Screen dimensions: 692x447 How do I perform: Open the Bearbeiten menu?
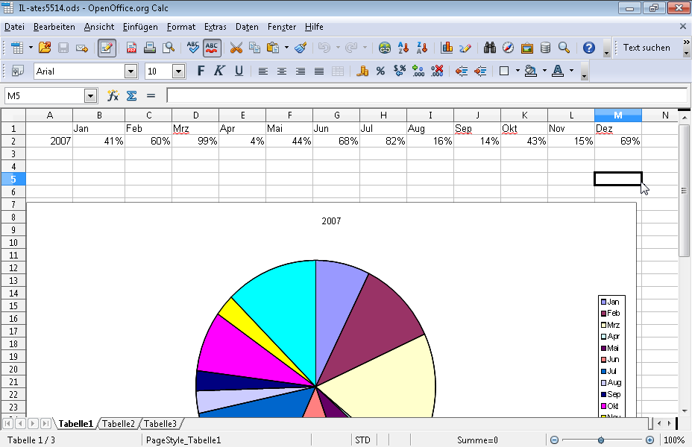pos(54,27)
